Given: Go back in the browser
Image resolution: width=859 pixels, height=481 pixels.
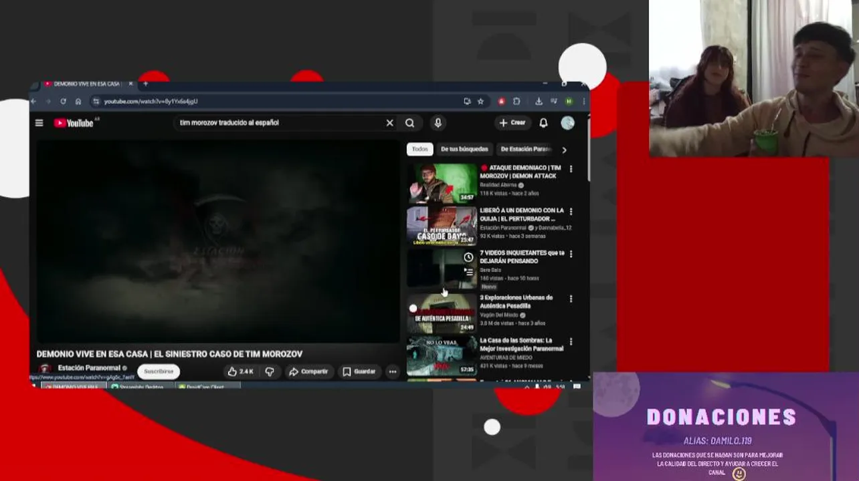Looking at the screenshot, I should (x=33, y=102).
